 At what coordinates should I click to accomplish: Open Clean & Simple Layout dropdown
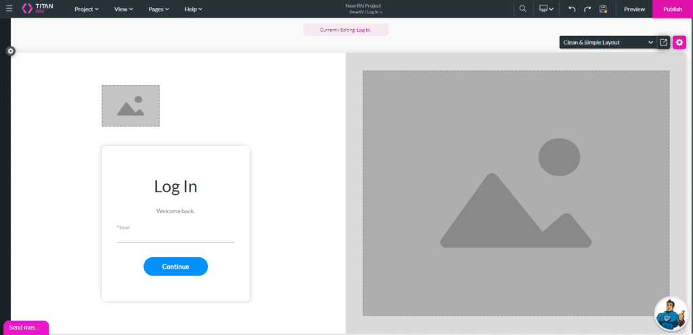coord(608,42)
